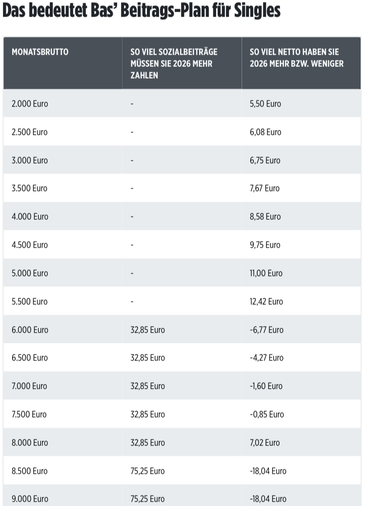The image size is (366, 506).
Task: Click the 75,25 Euro cell in the 8.500 Euro row
Action: [147, 471]
